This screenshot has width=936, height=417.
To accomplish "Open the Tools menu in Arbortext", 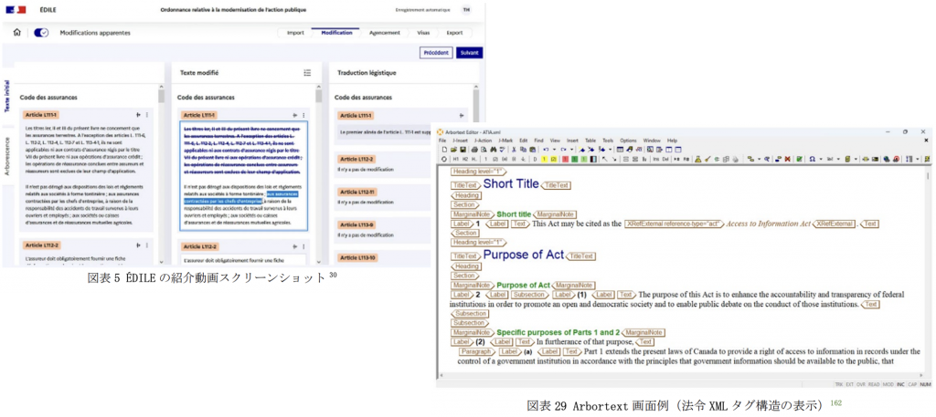I will pos(608,141).
